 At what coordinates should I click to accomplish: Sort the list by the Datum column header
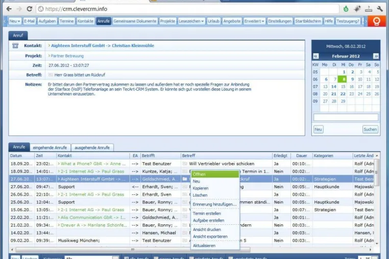(x=21, y=156)
